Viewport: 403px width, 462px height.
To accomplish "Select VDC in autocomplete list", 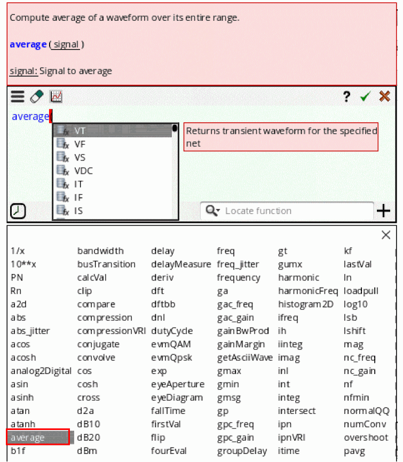I will (112, 171).
